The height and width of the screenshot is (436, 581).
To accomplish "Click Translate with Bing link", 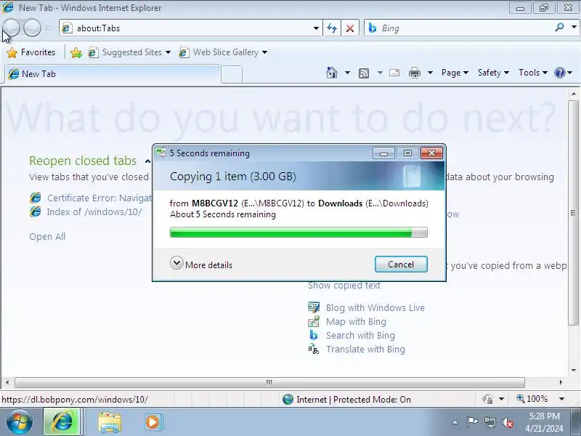I will pyautogui.click(x=366, y=350).
